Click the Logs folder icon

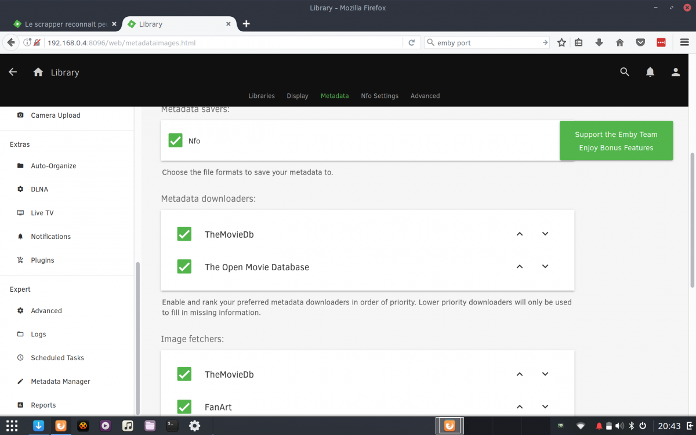20,334
